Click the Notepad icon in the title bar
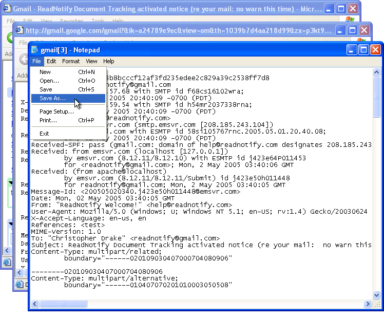 (35, 50)
